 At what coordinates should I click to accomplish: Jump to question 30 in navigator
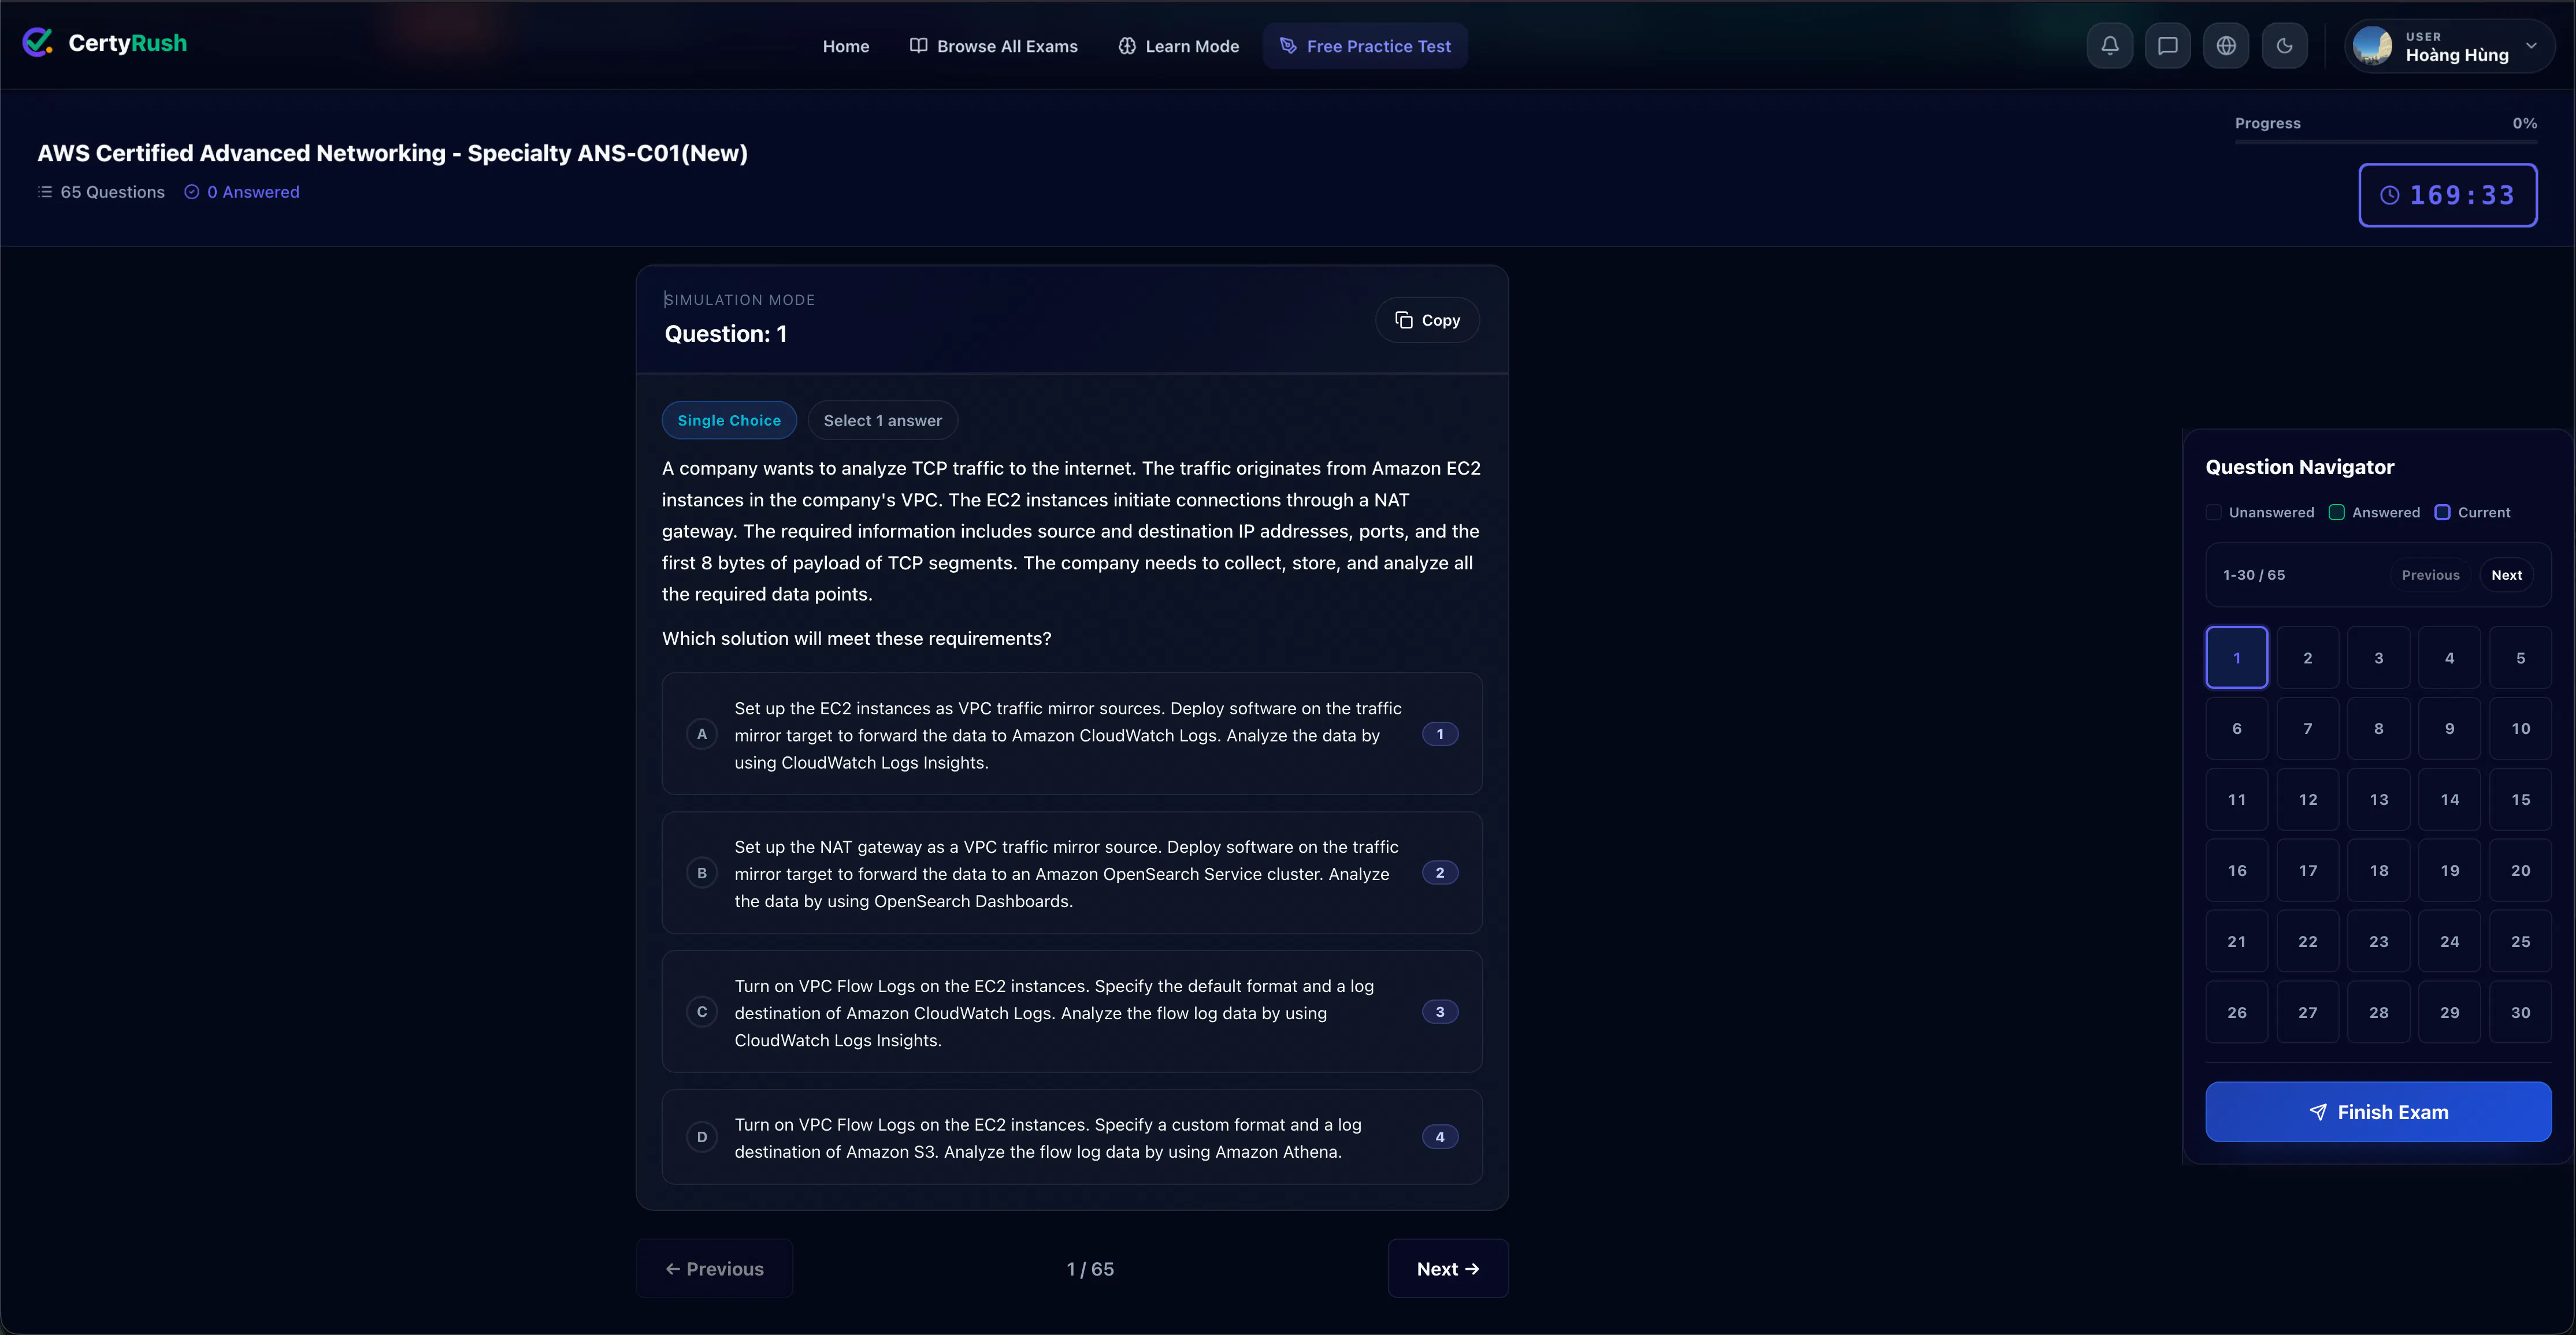click(2521, 1012)
